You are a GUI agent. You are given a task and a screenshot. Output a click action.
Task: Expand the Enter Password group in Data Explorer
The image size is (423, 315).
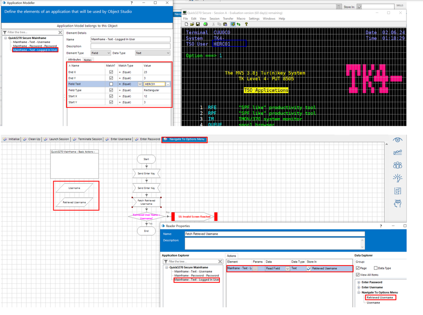pyautogui.click(x=359, y=282)
